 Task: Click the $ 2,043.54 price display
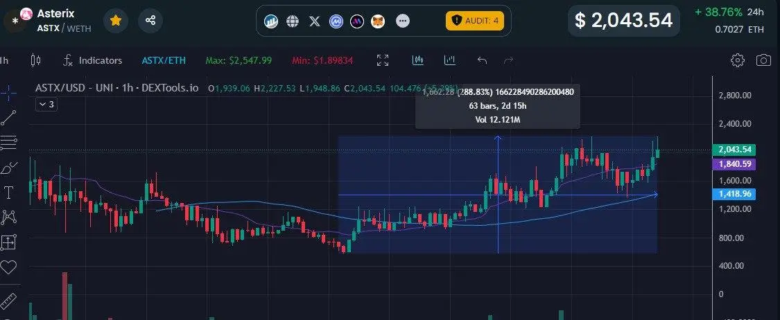click(x=624, y=20)
